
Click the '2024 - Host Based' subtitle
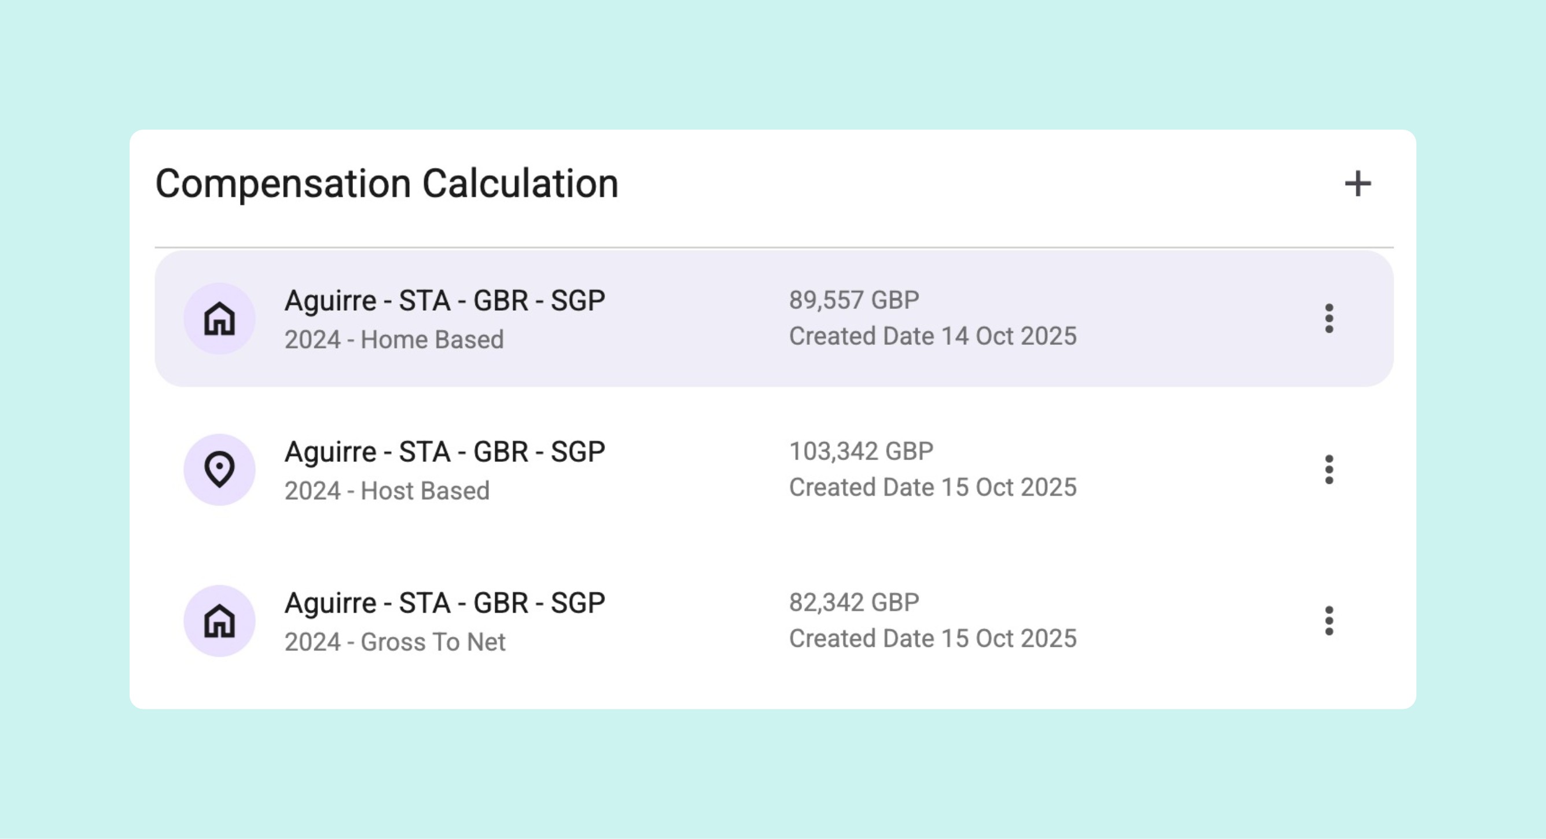coord(387,491)
